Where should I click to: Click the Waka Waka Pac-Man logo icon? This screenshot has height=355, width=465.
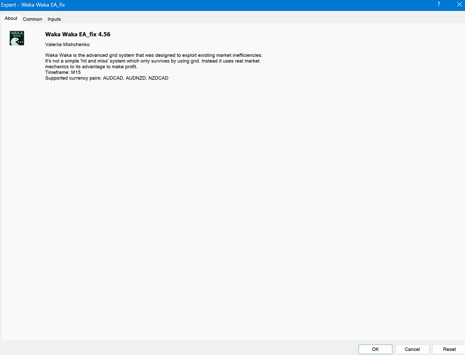point(17,38)
